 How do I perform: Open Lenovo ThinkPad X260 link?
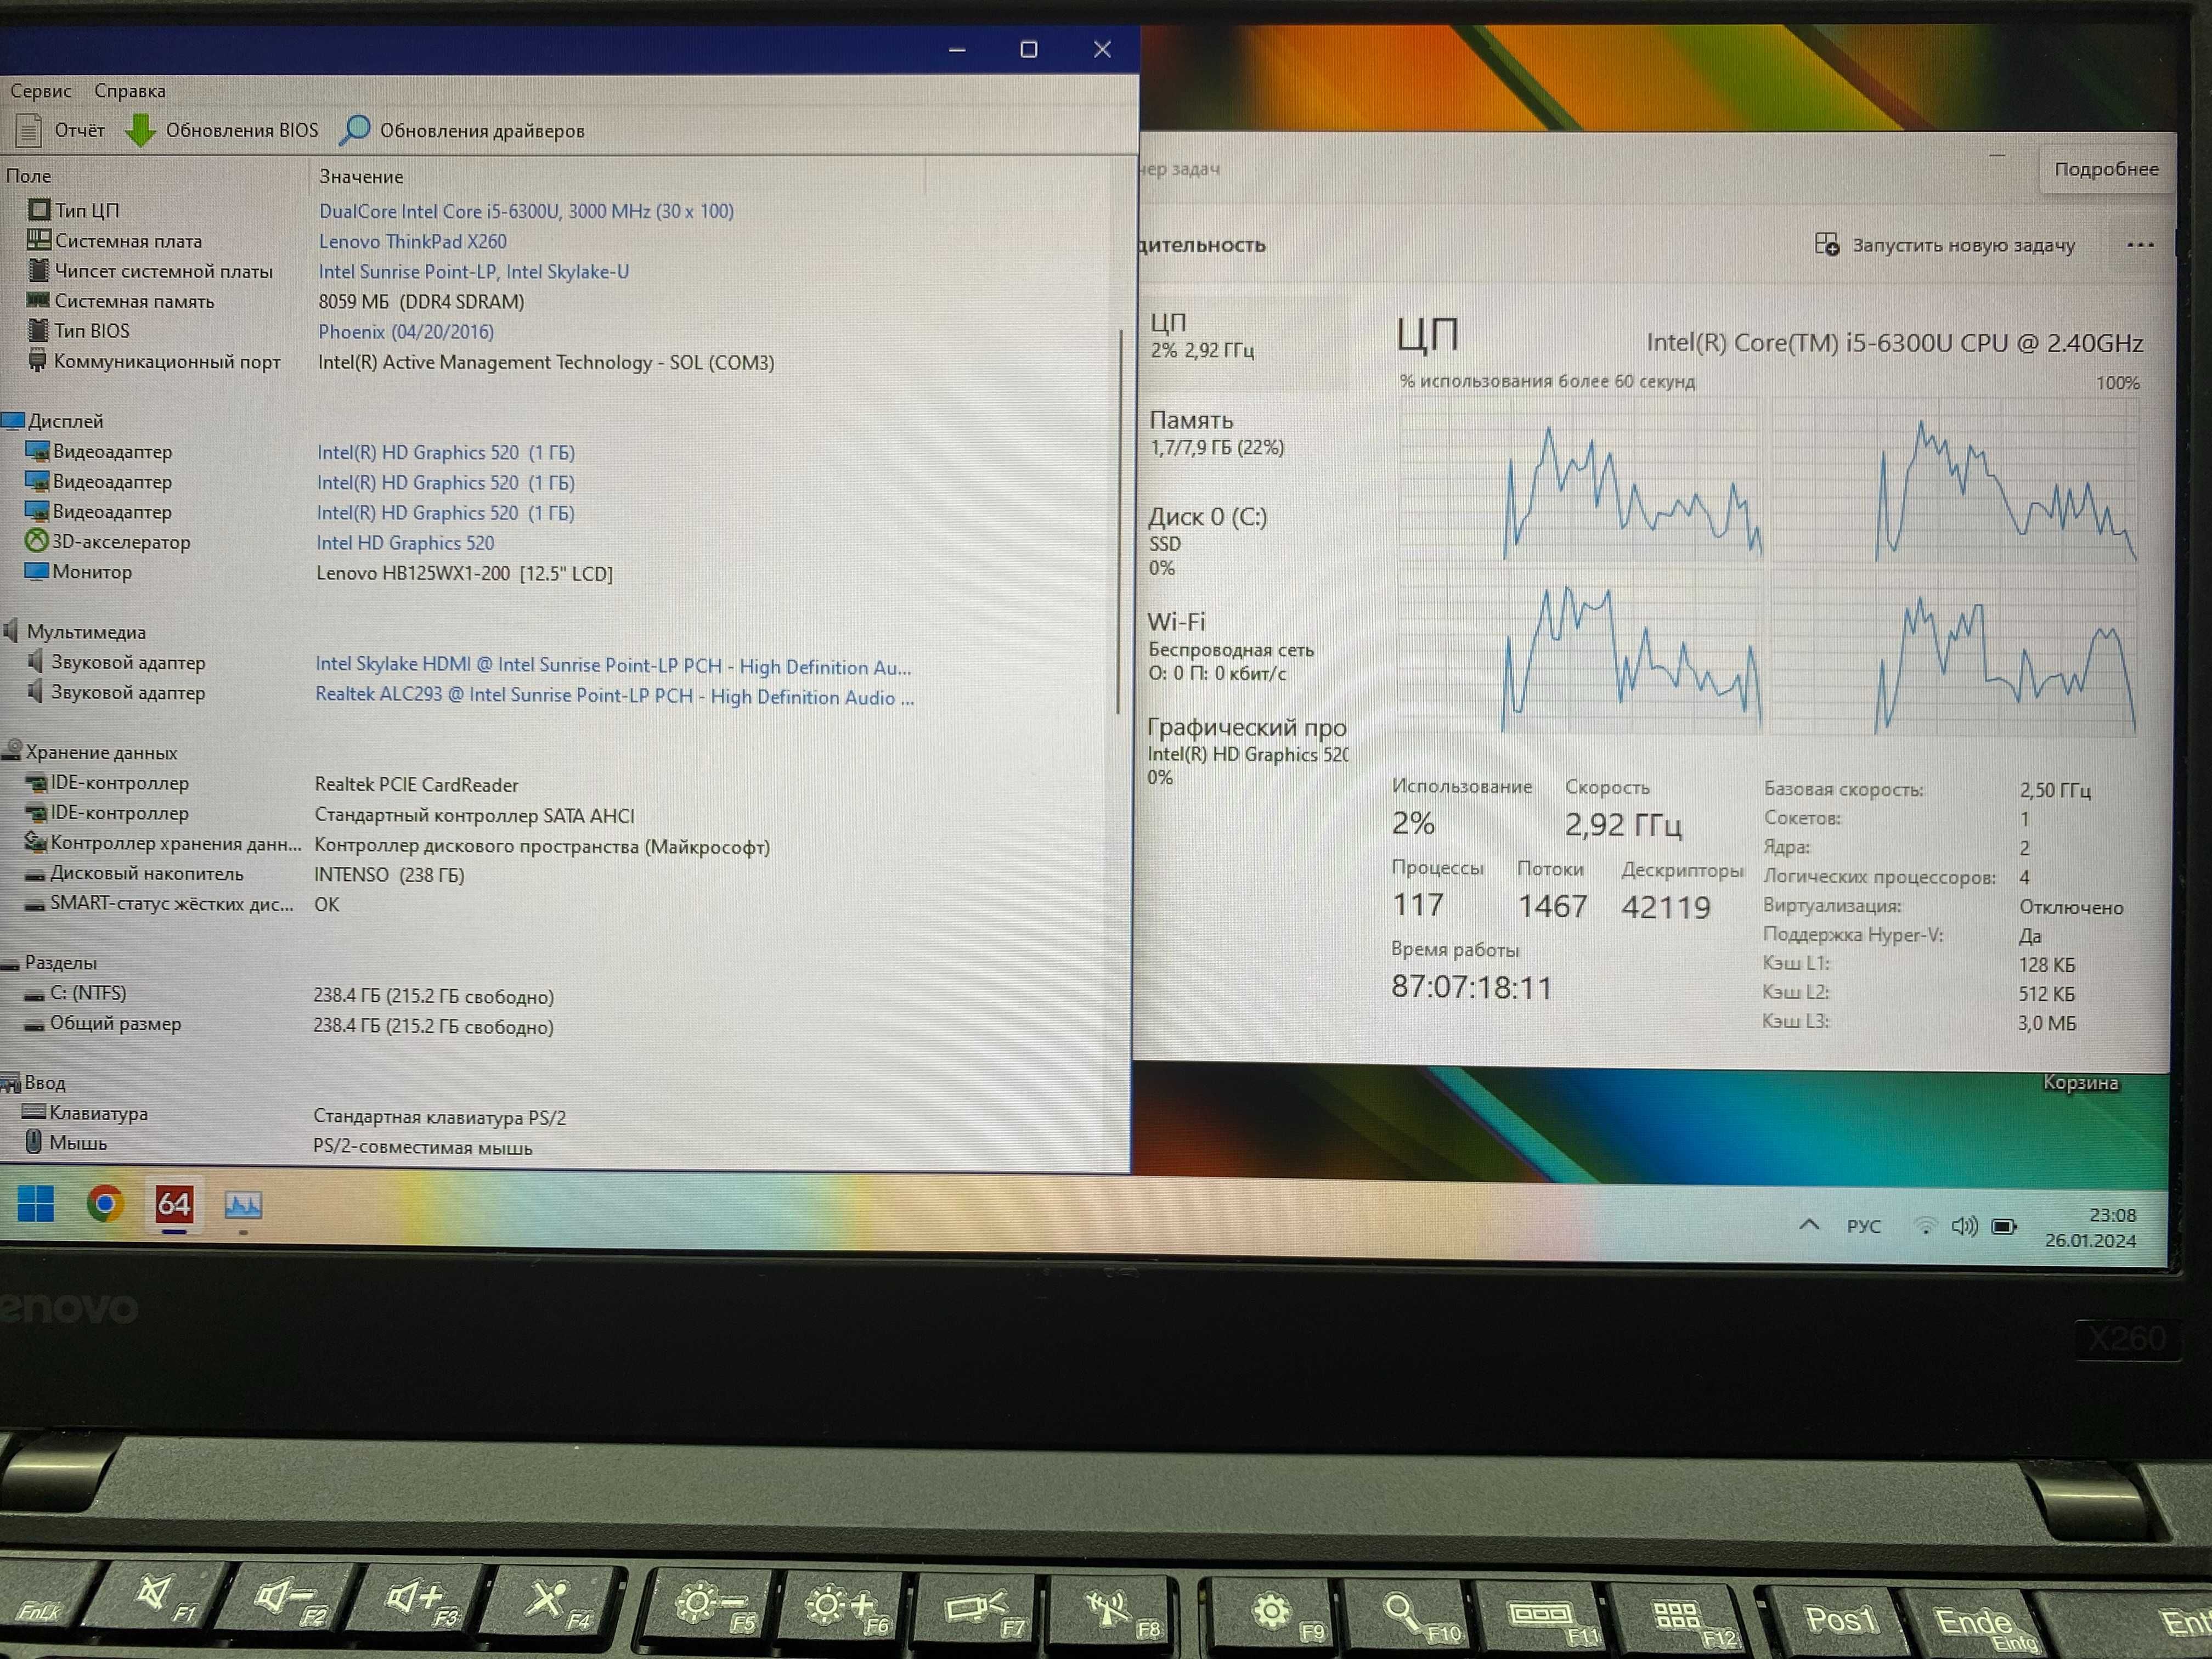click(412, 241)
